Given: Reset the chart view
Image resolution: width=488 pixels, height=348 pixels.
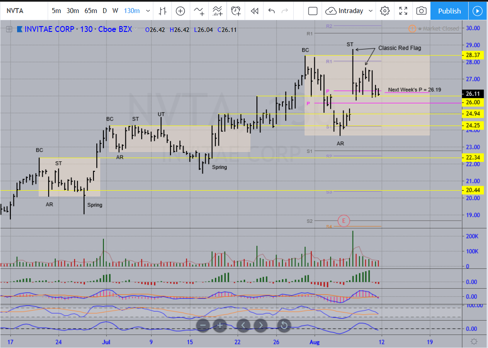Looking at the screenshot, I should click(x=284, y=325).
